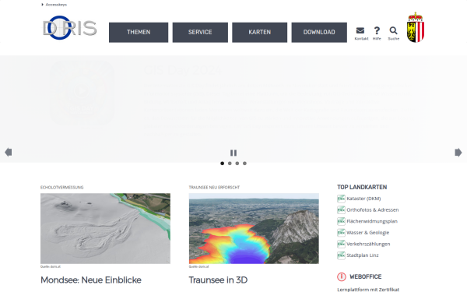Expand the Accesskeys disclosure triangle

pos(43,5)
